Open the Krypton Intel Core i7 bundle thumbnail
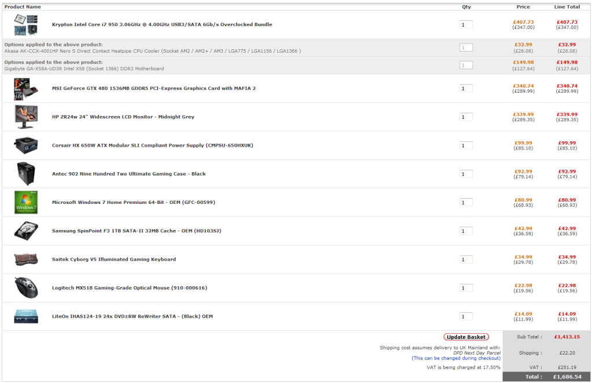592x383 pixels. click(26, 24)
